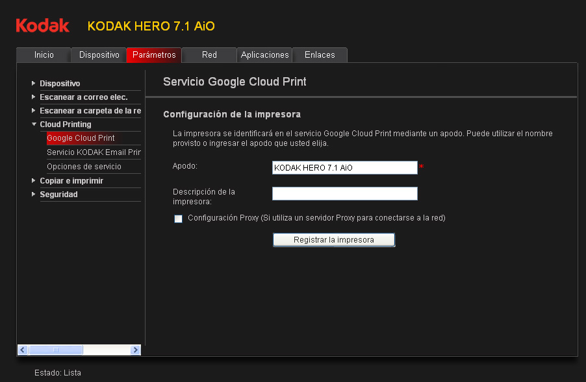Viewport: 586px width, 382px height.
Task: Click the Kodak logo
Action: point(43,25)
